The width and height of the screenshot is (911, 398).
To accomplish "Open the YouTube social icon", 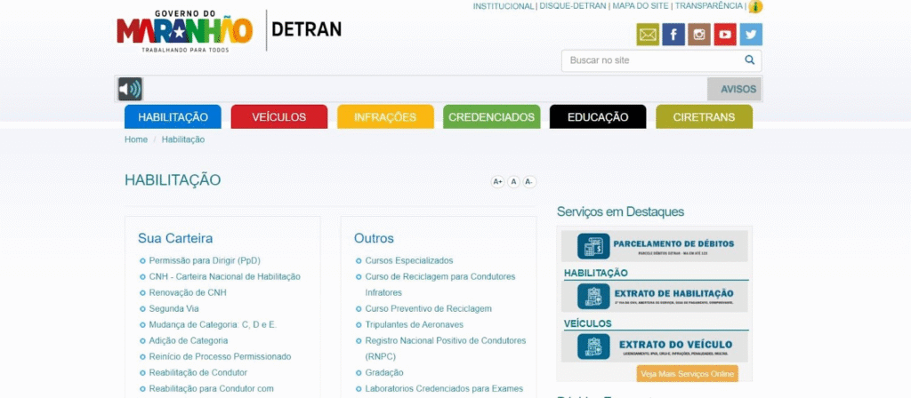I will (x=725, y=35).
